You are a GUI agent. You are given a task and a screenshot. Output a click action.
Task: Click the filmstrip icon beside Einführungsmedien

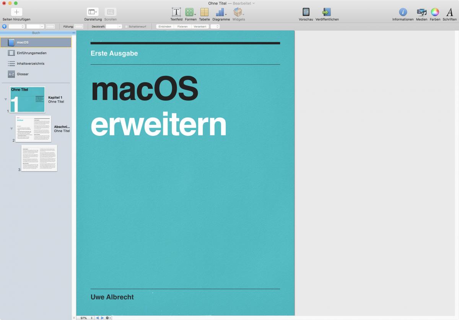click(x=11, y=53)
